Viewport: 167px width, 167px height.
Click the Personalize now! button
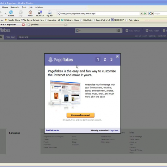(80, 115)
